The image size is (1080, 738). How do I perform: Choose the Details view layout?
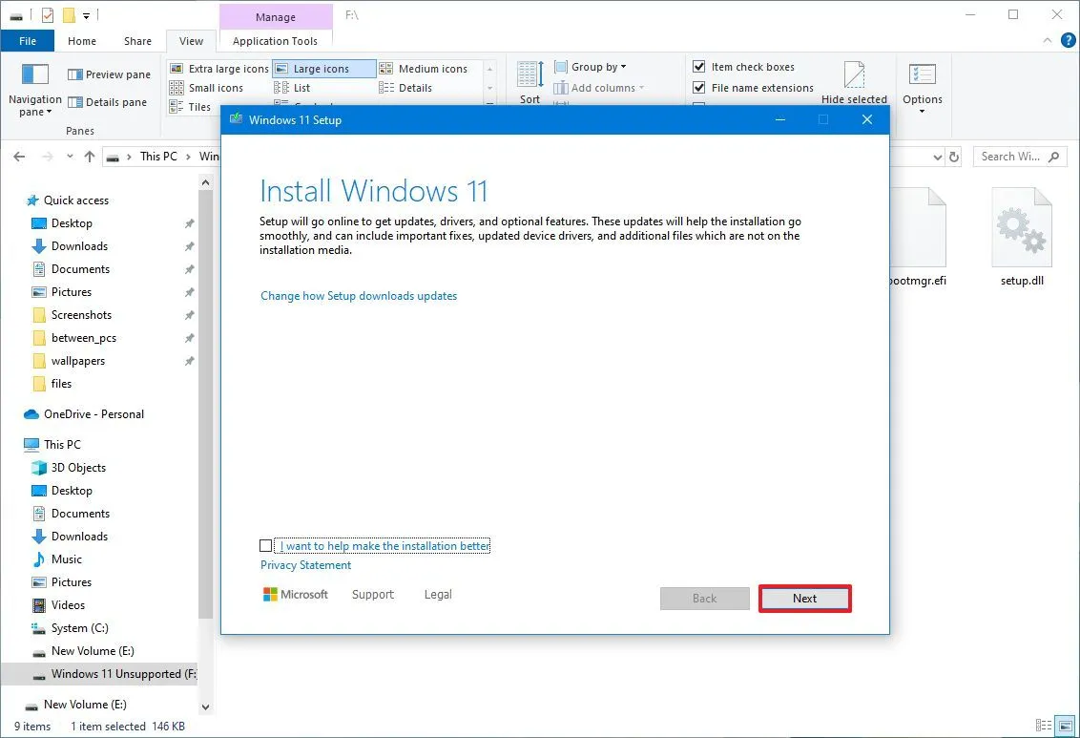410,87
